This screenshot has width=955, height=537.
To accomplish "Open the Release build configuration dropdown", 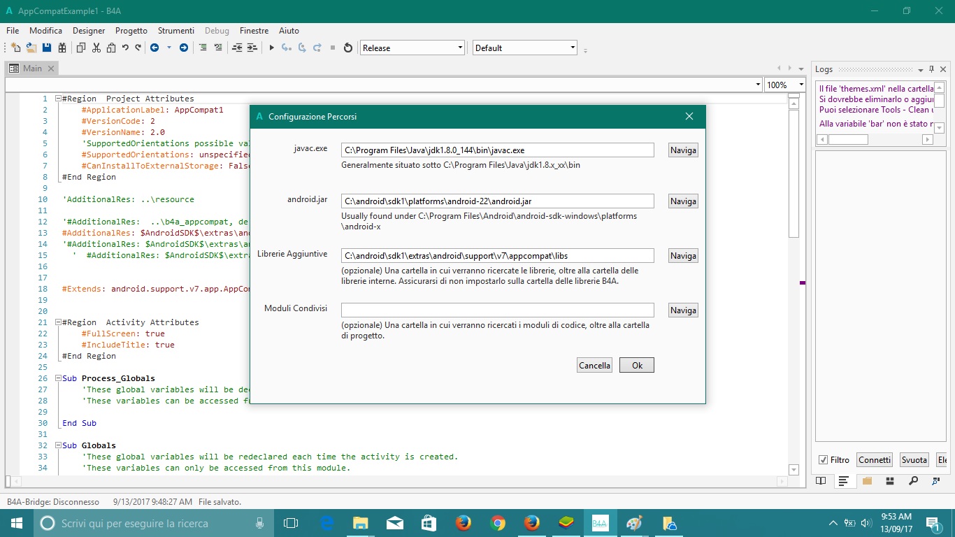I will click(460, 48).
